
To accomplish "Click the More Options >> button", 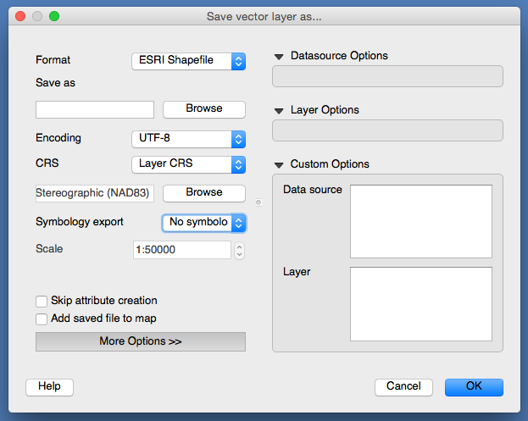I will click(x=141, y=341).
